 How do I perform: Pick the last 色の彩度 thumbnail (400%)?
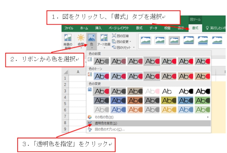click(202, 61)
